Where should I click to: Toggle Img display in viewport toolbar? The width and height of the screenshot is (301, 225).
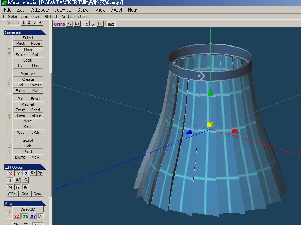(111, 24)
